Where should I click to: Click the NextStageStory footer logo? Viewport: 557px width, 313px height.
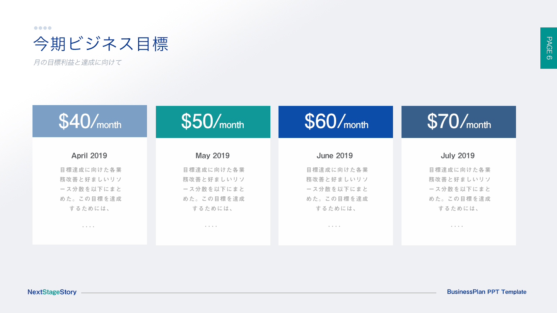point(52,292)
